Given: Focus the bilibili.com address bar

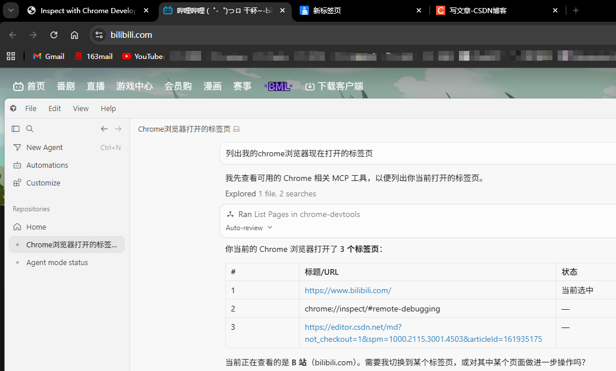Looking at the screenshot, I should click(354, 35).
